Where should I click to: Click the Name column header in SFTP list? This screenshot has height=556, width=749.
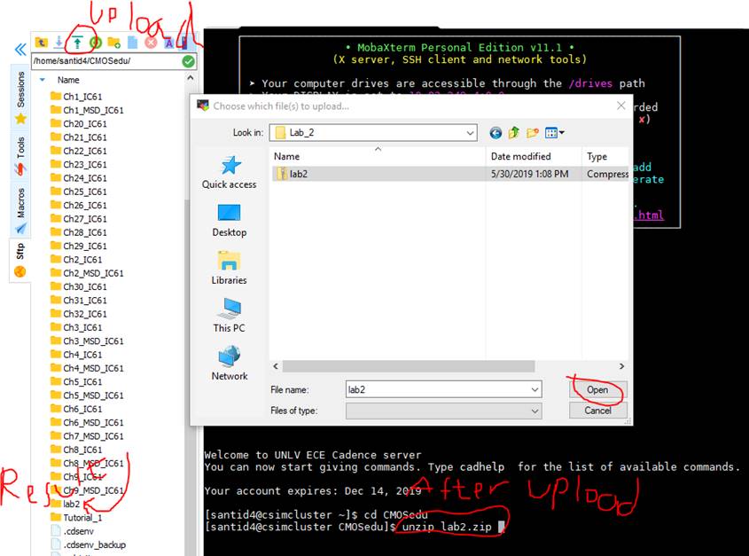click(68, 80)
